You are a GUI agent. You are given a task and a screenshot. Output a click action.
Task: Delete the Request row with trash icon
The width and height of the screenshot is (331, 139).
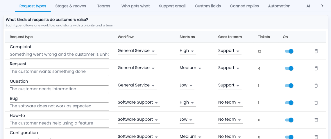[316, 68]
